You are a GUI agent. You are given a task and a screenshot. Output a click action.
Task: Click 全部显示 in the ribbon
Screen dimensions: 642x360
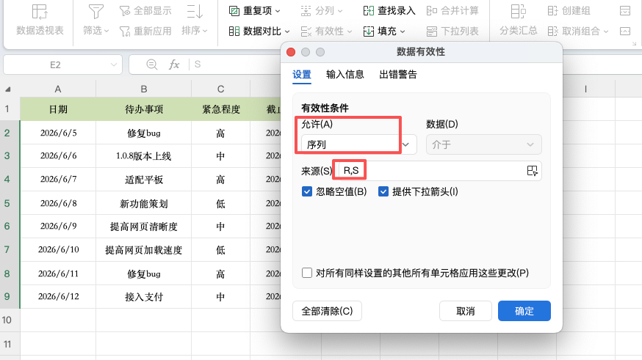(145, 10)
